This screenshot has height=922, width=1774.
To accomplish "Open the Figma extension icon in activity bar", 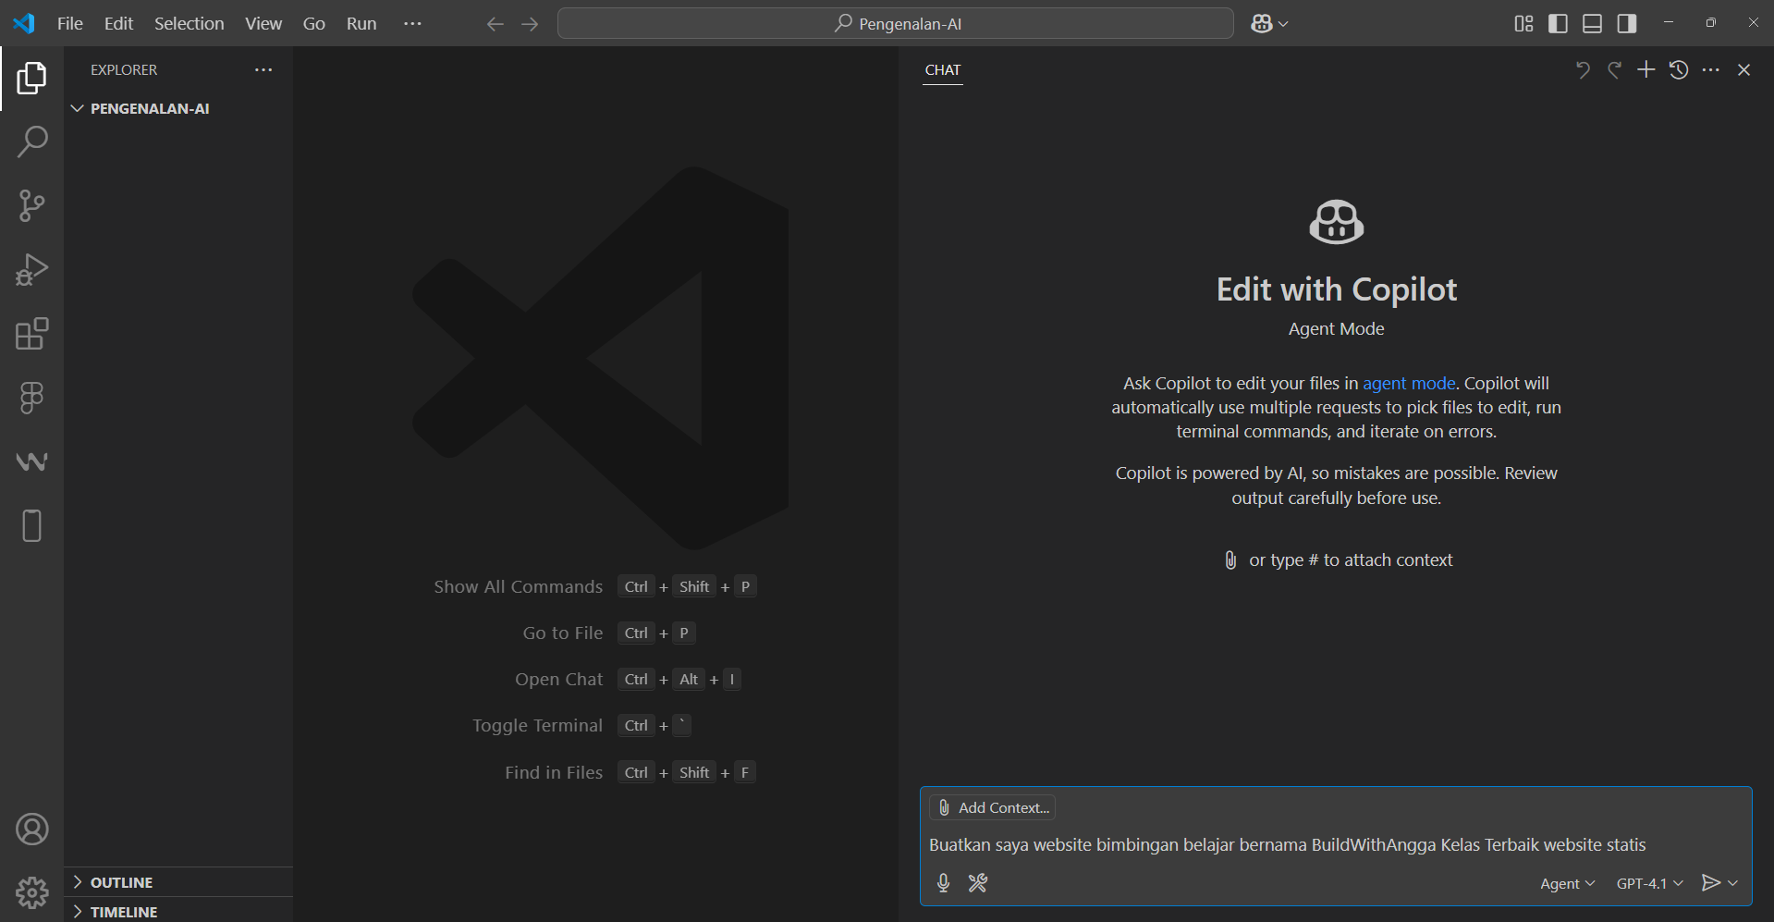I will point(31,398).
